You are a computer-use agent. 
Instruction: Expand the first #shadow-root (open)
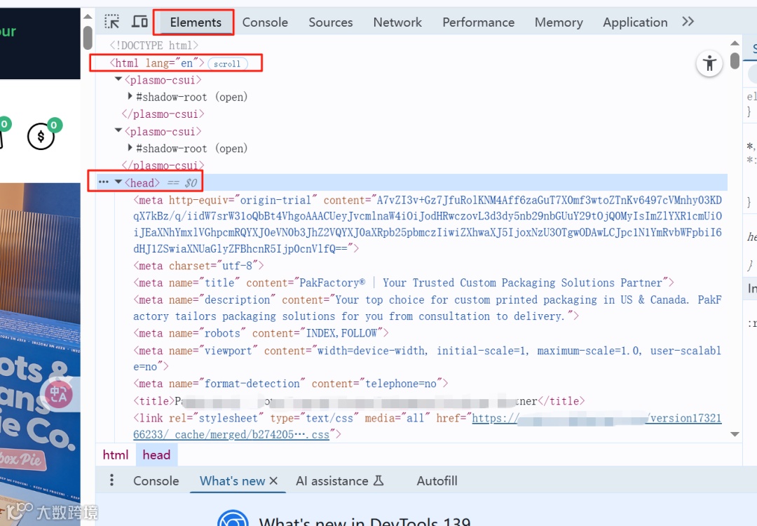pyautogui.click(x=130, y=96)
